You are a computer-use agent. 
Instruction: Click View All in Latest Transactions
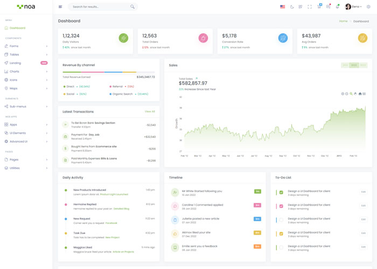150,111
